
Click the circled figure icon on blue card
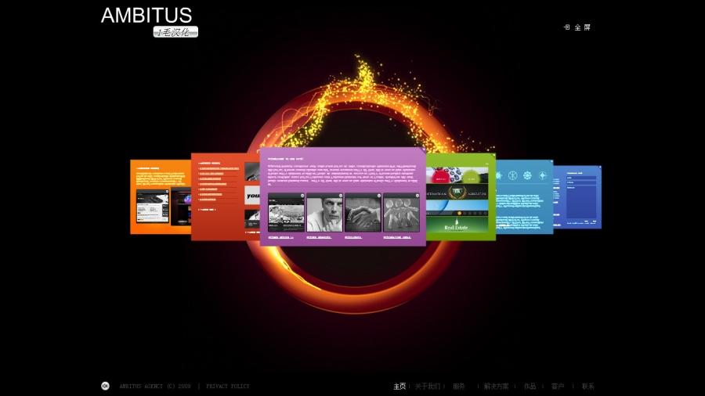(512, 175)
